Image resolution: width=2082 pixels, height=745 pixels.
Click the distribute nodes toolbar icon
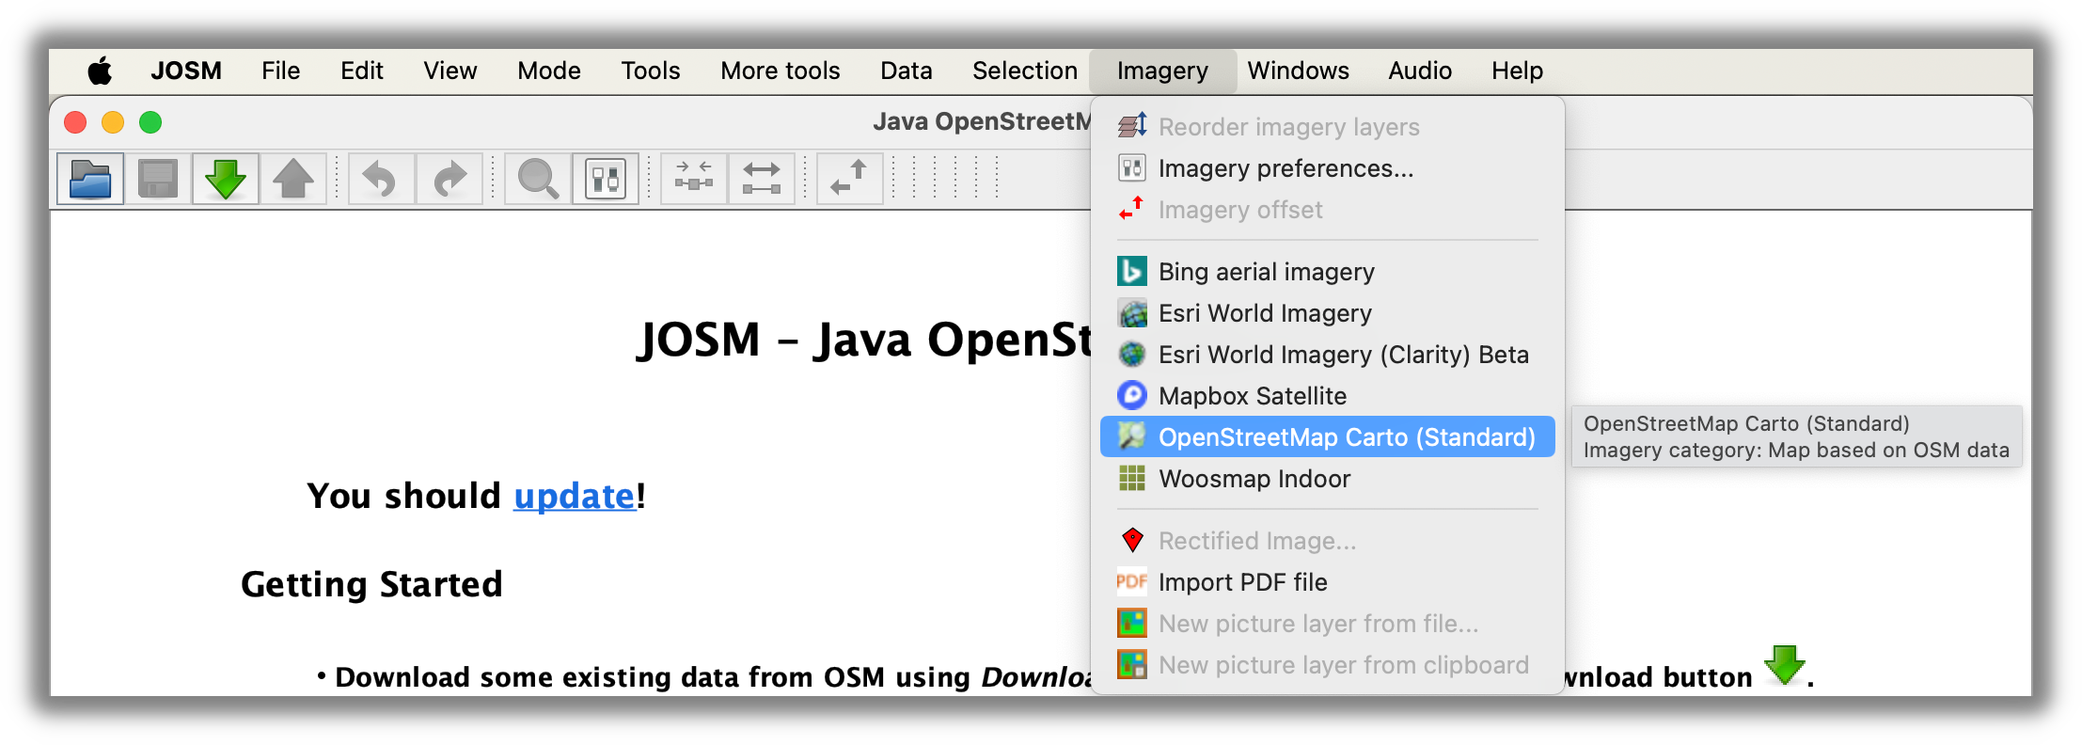point(762,179)
